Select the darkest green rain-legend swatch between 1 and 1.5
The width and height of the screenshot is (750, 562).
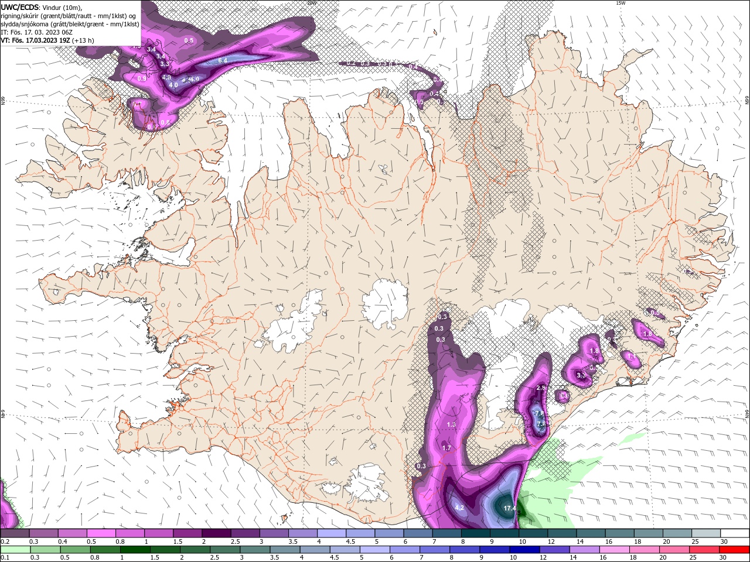click(x=135, y=550)
